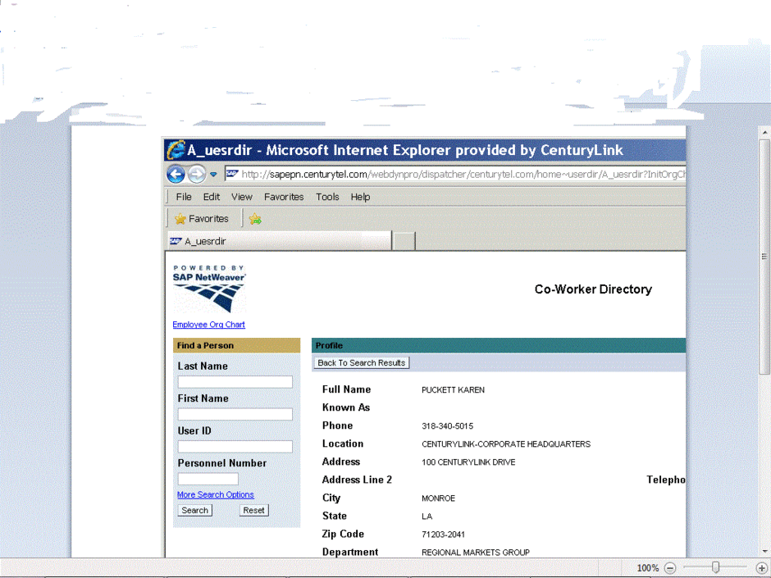The width and height of the screenshot is (771, 578).
Task: Click Back To Search Results button
Action: (362, 362)
